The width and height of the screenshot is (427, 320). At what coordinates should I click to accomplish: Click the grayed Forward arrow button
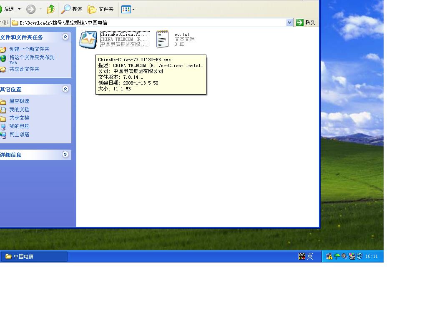click(31, 9)
